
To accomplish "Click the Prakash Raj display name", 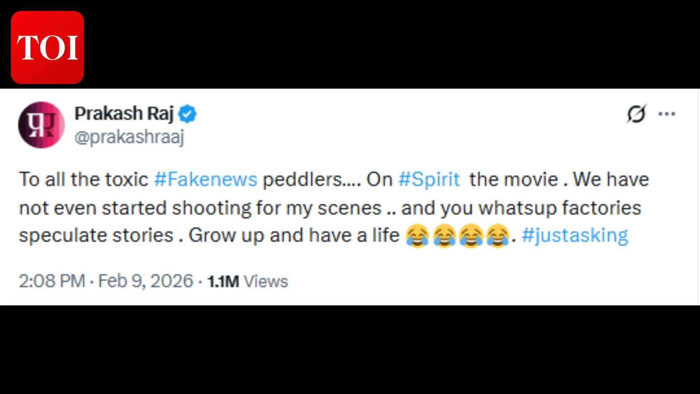I will point(123,113).
